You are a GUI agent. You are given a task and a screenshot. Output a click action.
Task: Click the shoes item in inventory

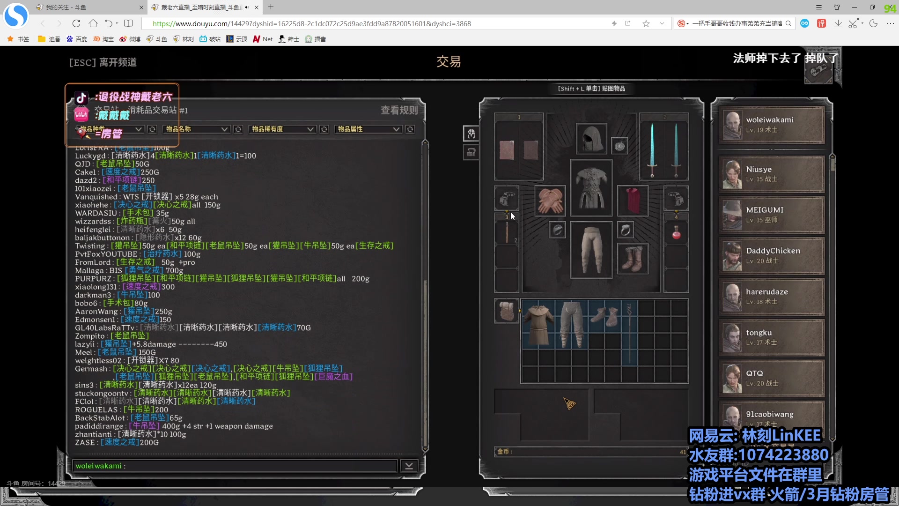[x=604, y=315]
